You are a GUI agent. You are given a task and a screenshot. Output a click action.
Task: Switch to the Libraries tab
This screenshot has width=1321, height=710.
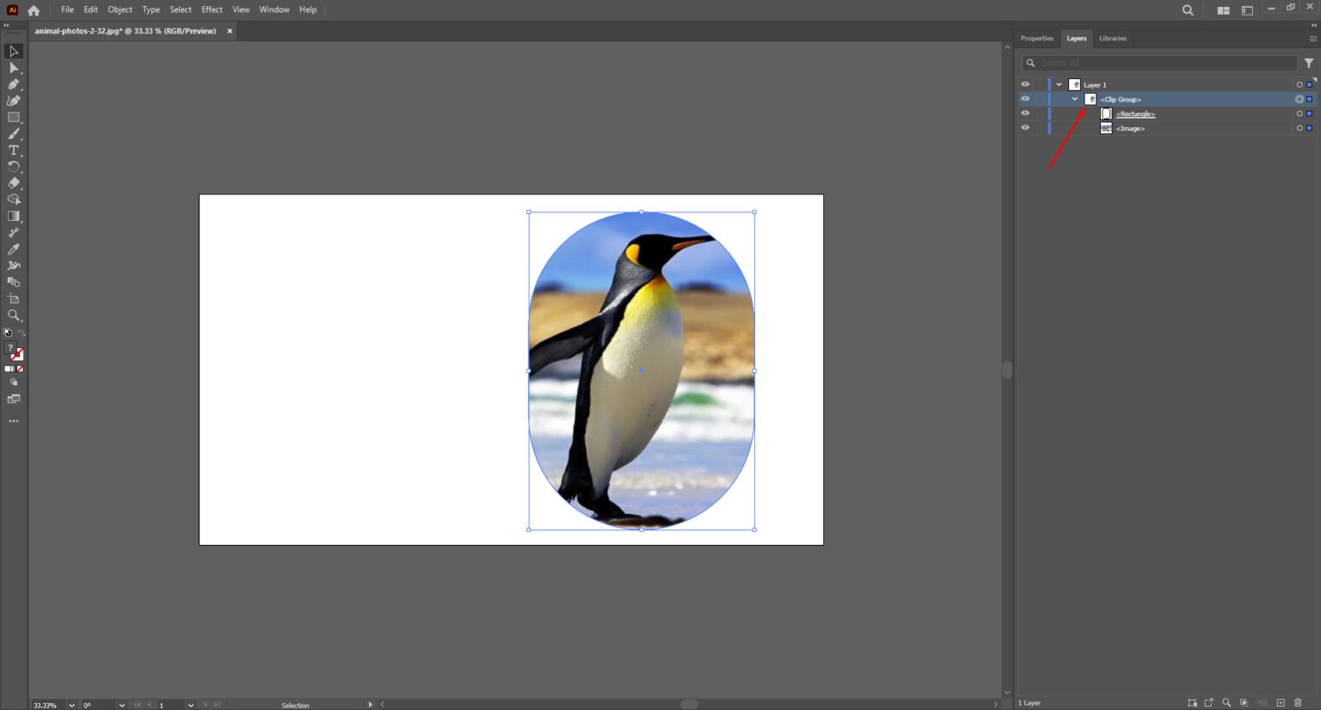[x=1112, y=38]
